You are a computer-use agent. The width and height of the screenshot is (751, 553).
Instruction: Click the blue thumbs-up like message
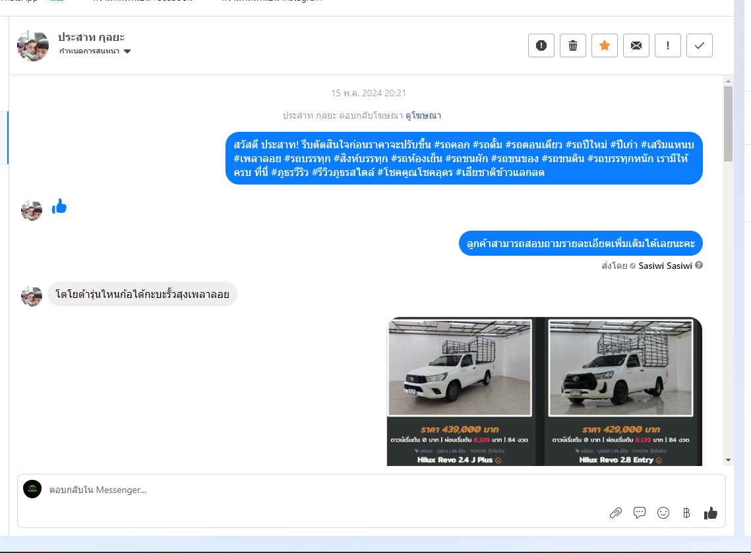[x=59, y=207]
